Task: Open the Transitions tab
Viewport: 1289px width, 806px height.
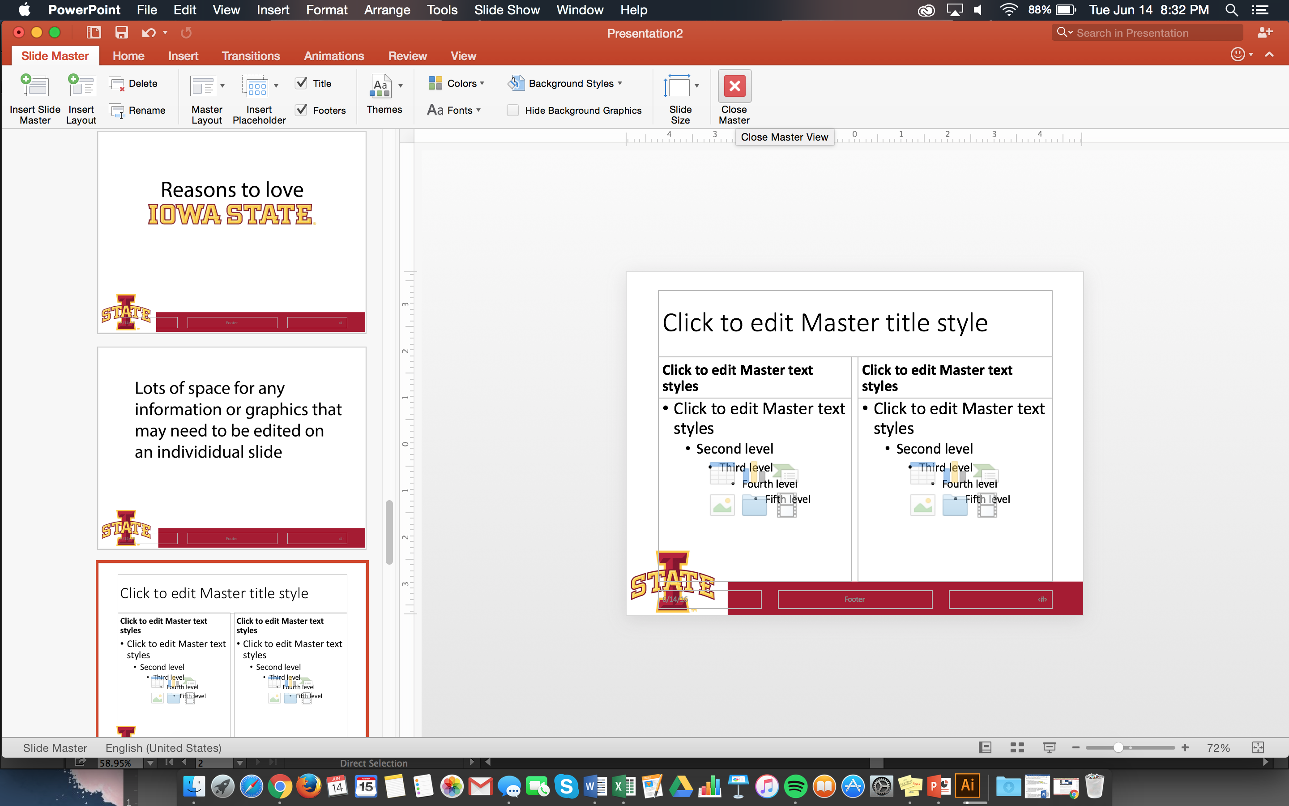Action: coord(251,56)
